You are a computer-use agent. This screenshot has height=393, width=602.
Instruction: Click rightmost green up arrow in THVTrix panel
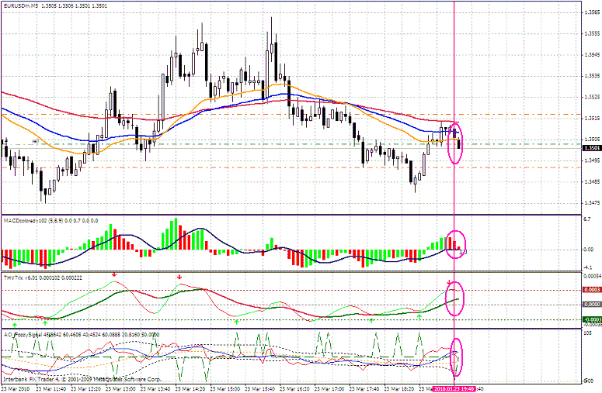tap(420, 316)
